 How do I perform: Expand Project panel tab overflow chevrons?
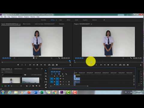click(42, 69)
